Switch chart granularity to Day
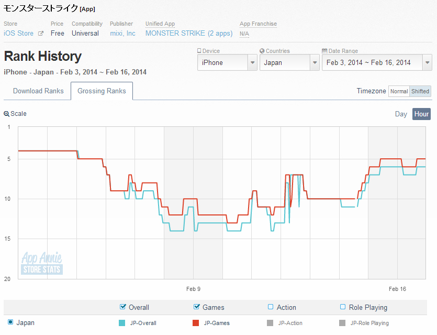The height and width of the screenshot is (335, 437). coord(401,114)
